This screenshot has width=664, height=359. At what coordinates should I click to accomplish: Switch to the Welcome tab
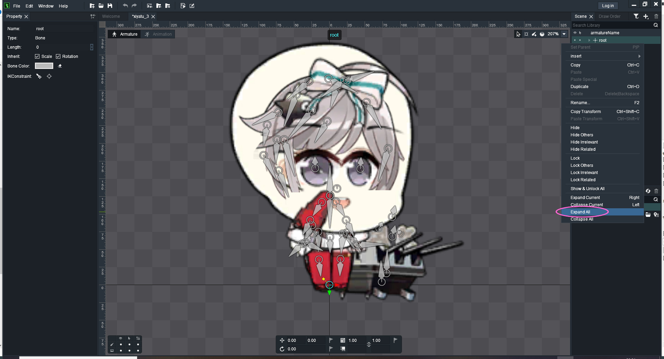tap(111, 16)
